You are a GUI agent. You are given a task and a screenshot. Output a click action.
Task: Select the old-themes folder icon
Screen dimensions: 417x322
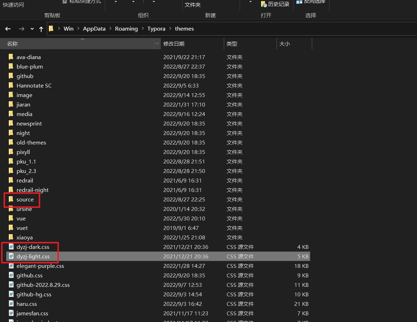[11, 142]
